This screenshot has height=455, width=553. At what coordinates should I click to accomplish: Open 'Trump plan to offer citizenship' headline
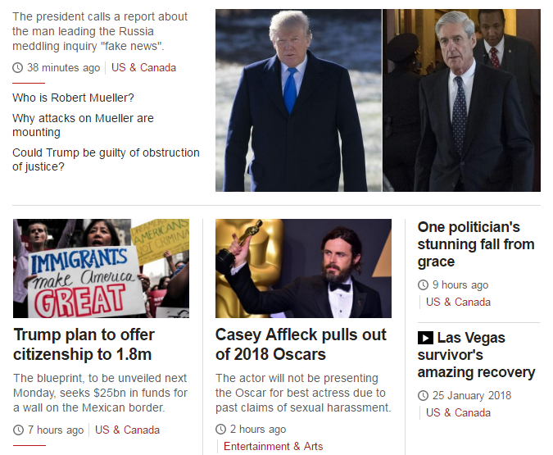84,344
